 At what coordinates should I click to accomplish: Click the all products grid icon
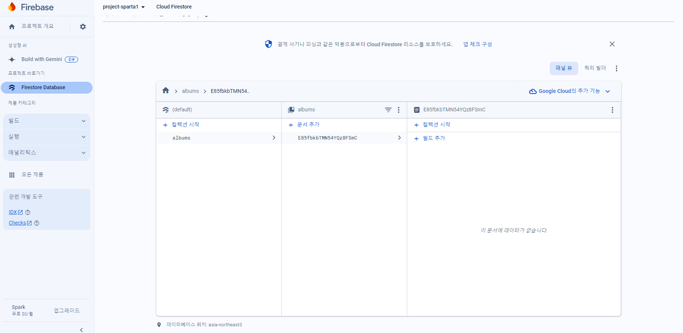click(x=12, y=175)
